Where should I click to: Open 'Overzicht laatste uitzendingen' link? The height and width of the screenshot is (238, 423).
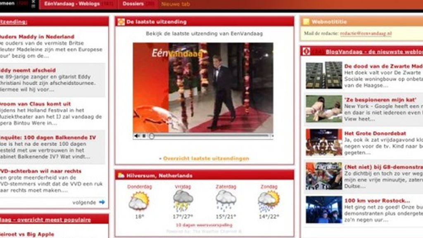tap(206, 158)
